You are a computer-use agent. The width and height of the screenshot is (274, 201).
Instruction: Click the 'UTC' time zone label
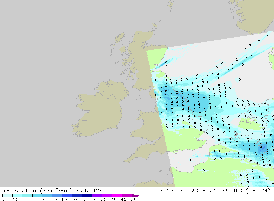tap(237, 191)
